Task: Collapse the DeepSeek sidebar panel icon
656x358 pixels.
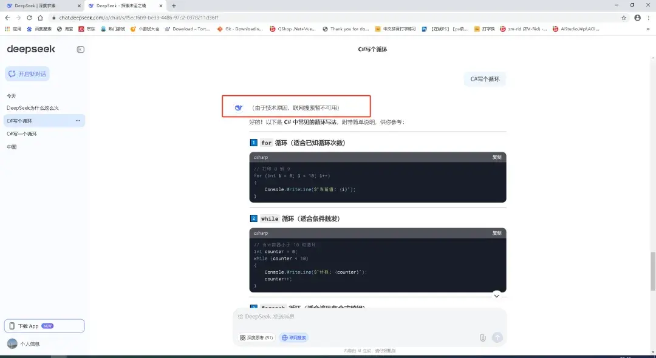Action: coord(80,49)
